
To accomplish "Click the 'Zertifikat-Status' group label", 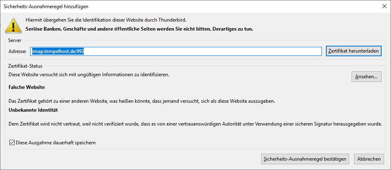I will 25,66.
